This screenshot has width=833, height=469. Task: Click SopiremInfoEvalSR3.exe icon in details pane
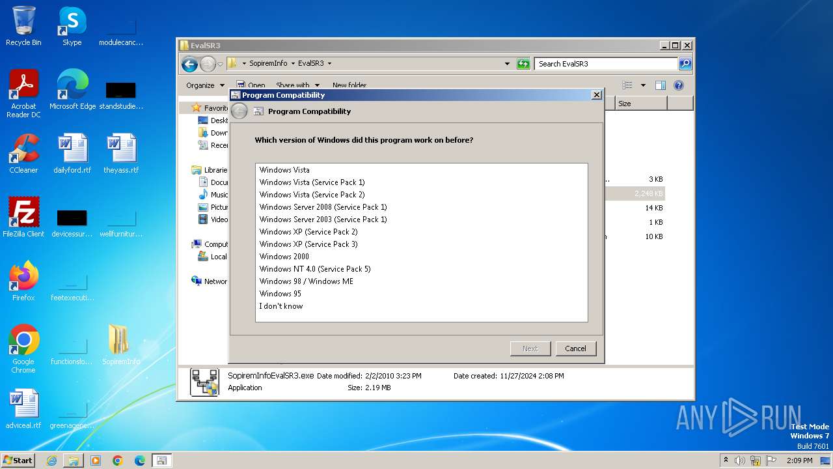(204, 382)
